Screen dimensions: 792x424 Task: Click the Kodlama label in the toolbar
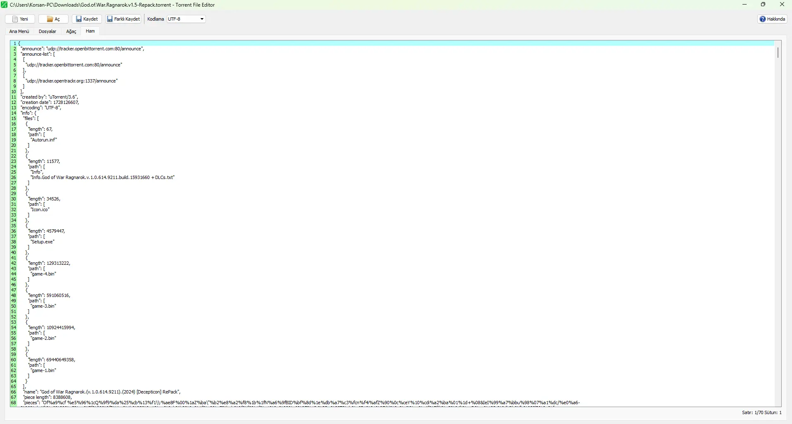pos(156,19)
